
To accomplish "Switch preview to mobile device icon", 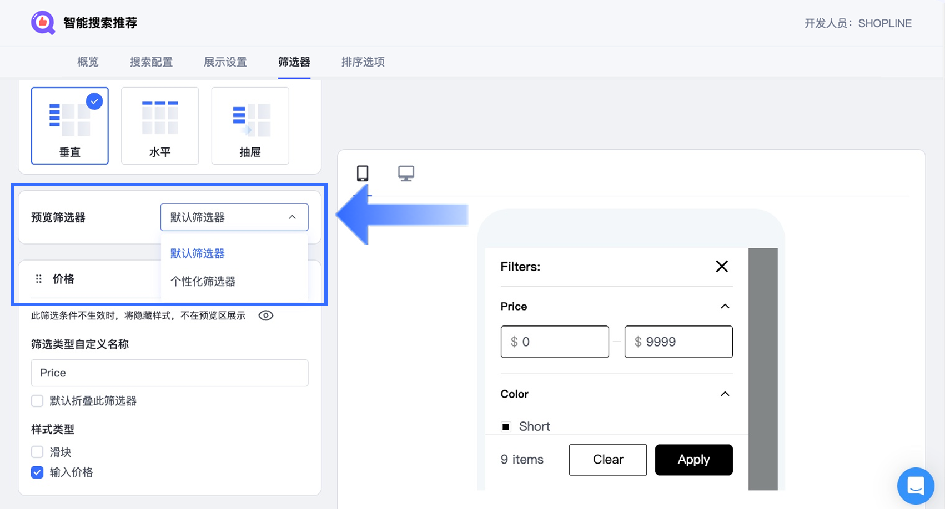I will click(363, 174).
